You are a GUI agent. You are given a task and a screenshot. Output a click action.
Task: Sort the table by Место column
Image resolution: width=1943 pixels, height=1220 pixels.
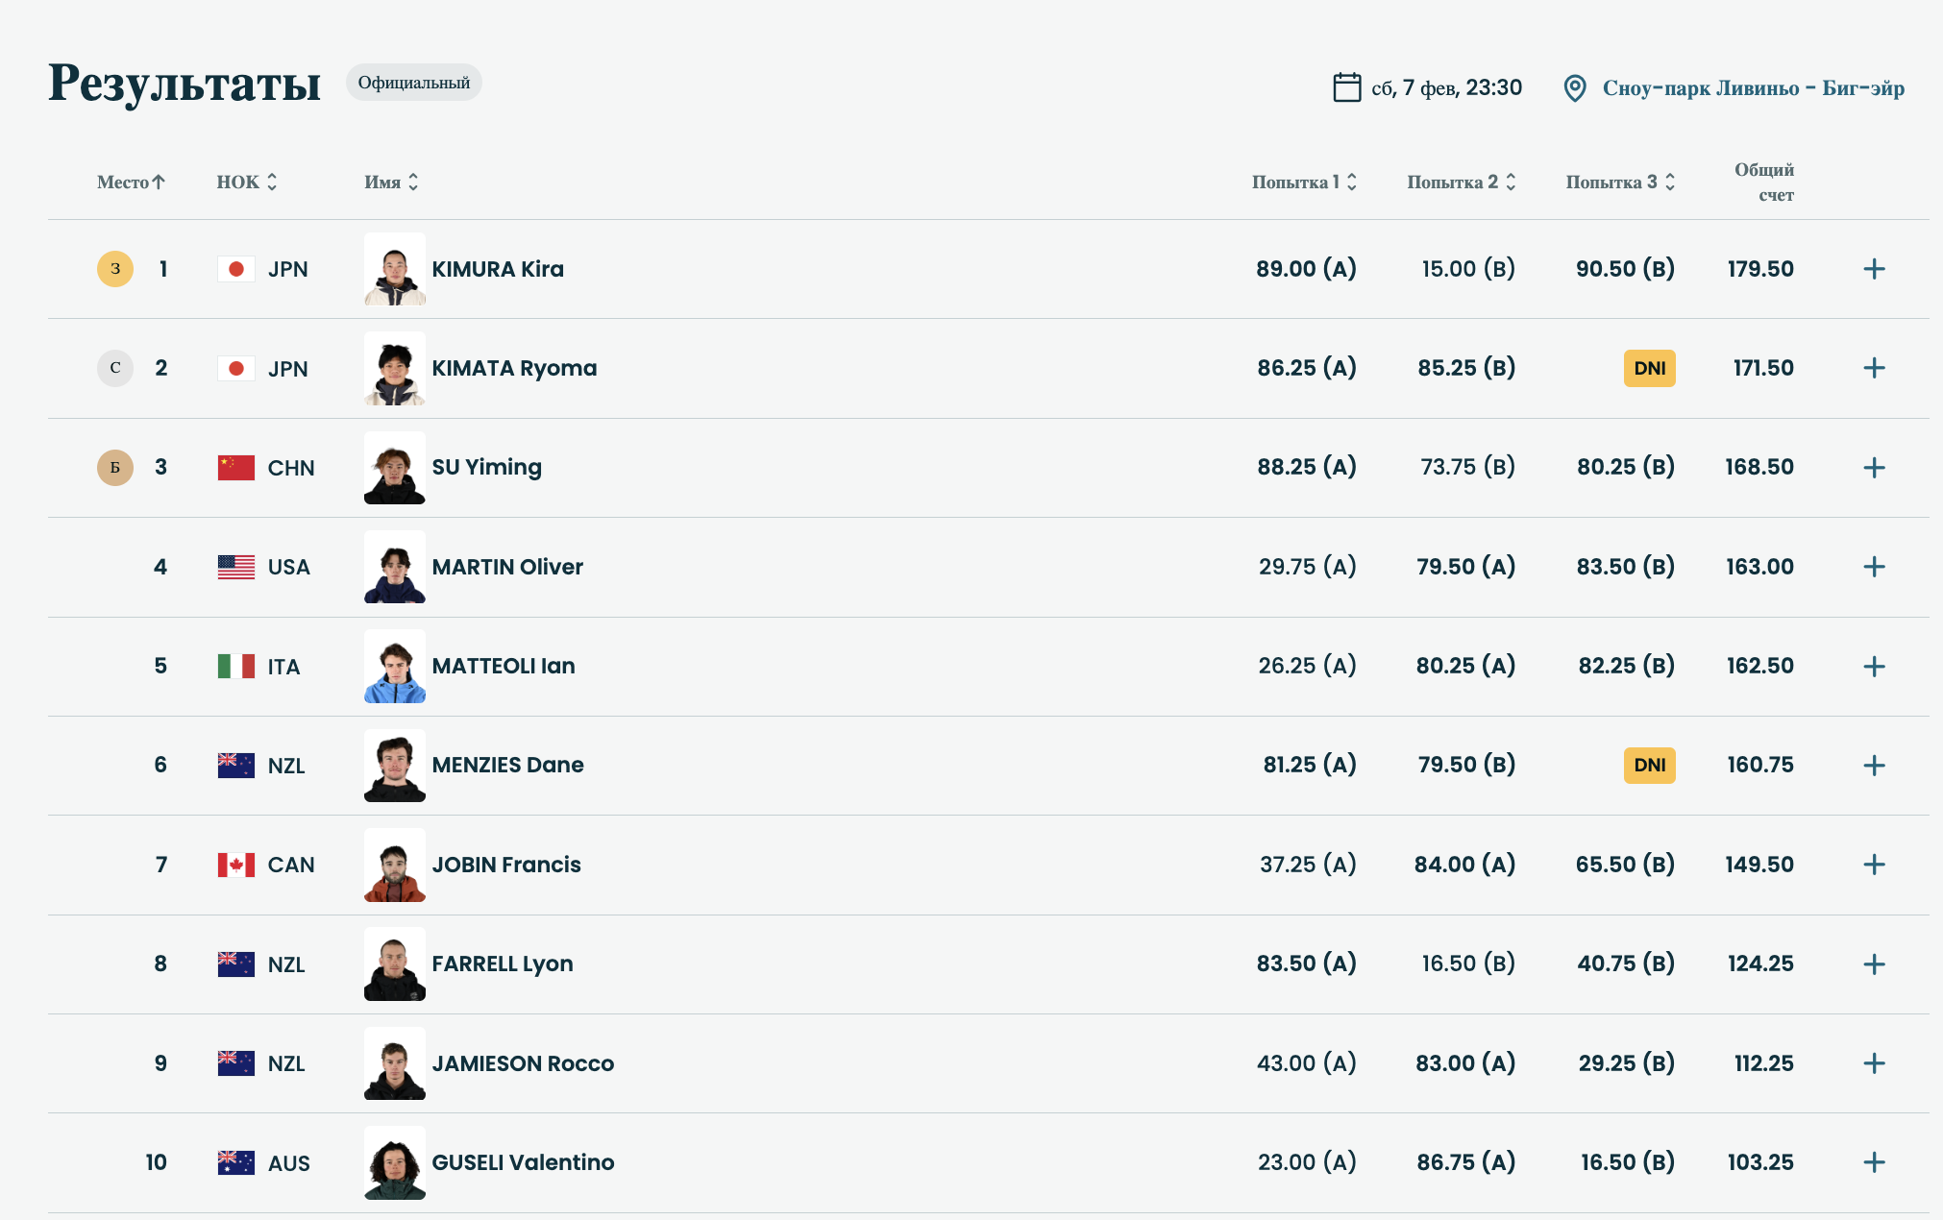point(131,182)
